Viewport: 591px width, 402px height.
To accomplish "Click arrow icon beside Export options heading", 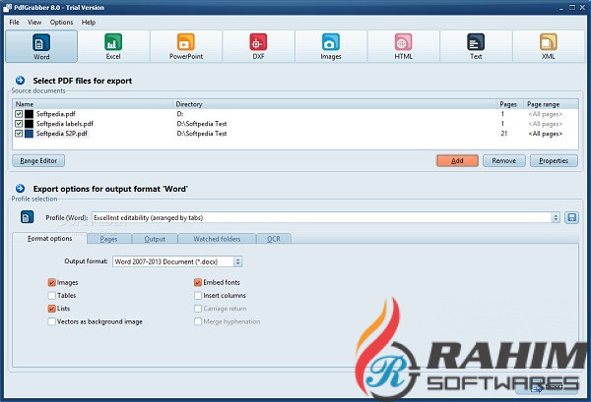I will pyautogui.click(x=20, y=189).
